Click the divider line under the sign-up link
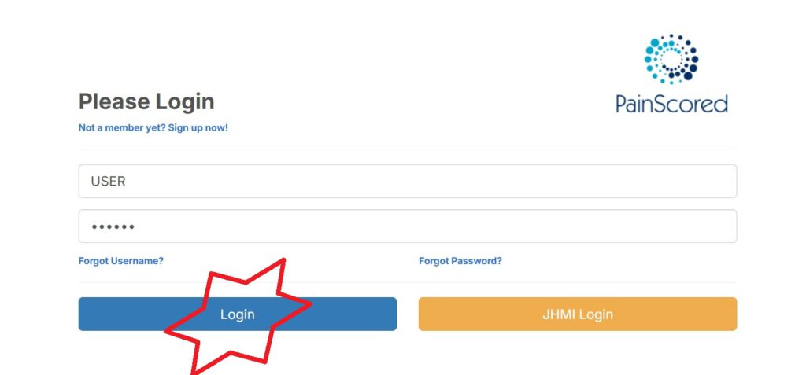The height and width of the screenshot is (375, 806). [x=408, y=149]
